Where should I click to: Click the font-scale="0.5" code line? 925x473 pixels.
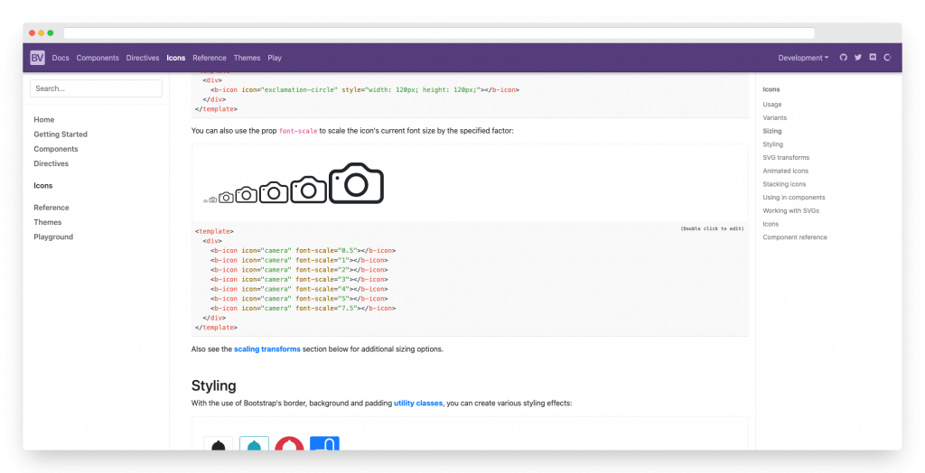303,250
